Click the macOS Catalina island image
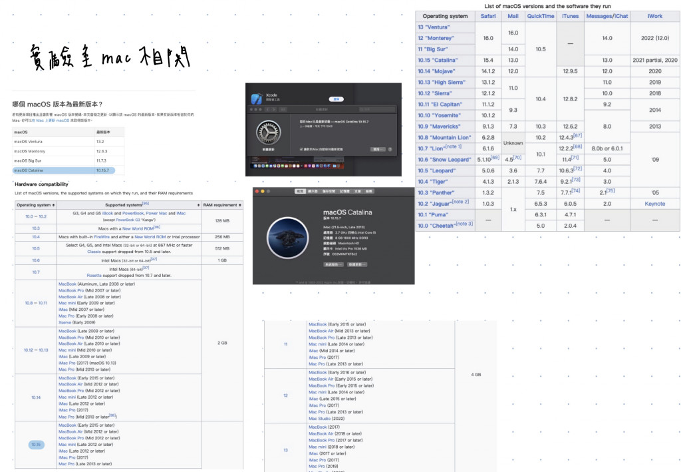 click(287, 238)
